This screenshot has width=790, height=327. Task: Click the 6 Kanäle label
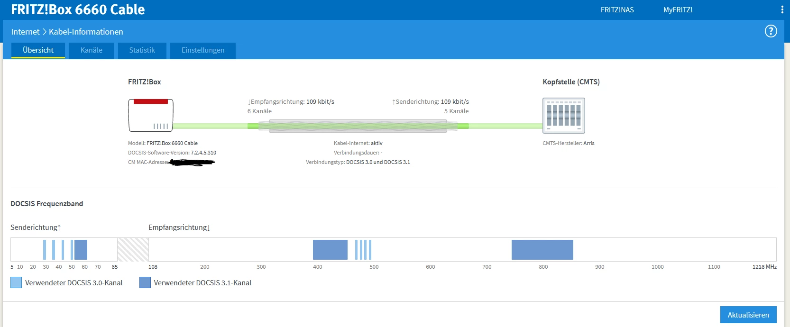(259, 111)
